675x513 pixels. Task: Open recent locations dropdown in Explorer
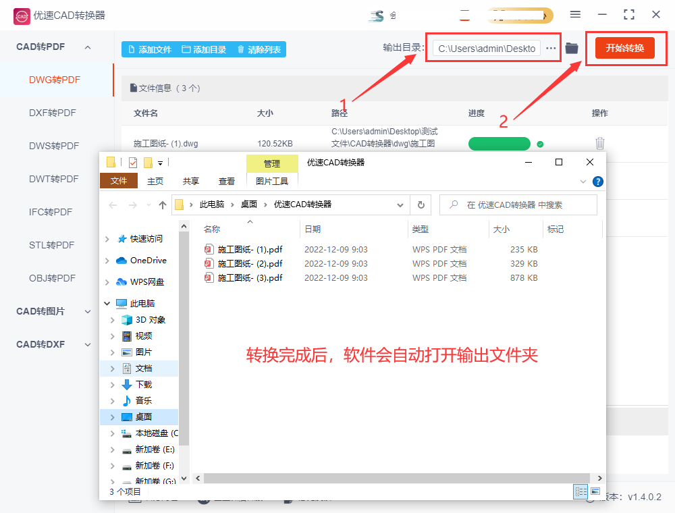tap(148, 205)
